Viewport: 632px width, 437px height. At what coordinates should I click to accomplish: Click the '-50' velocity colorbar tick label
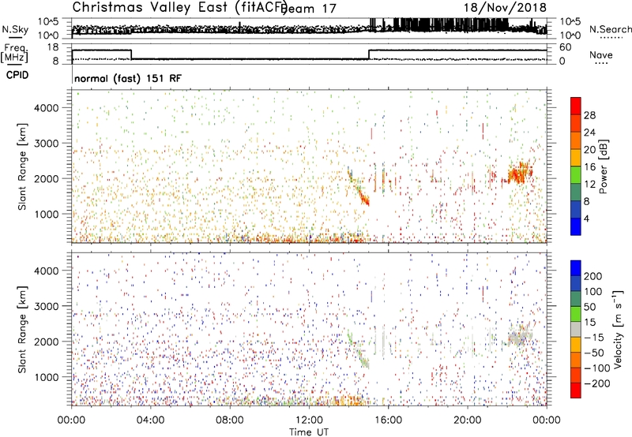[594, 353]
